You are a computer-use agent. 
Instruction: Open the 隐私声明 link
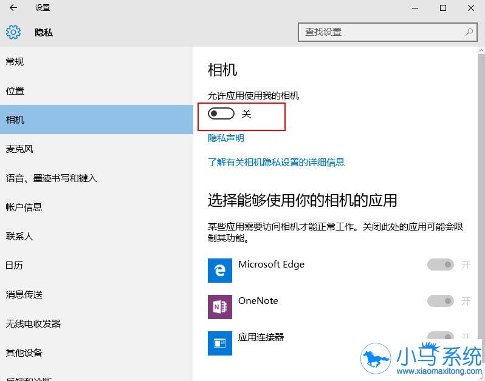[x=226, y=138]
